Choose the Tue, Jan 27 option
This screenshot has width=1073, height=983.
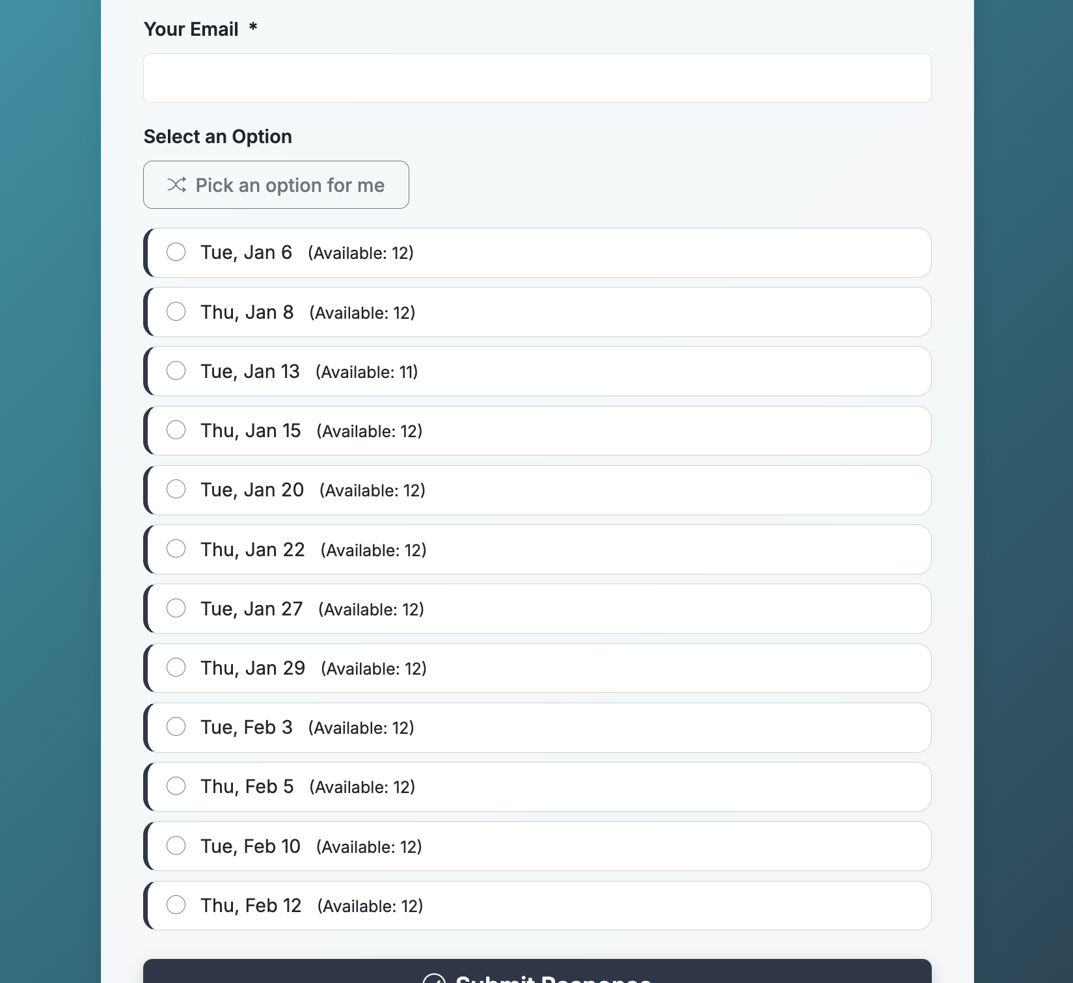(x=176, y=608)
